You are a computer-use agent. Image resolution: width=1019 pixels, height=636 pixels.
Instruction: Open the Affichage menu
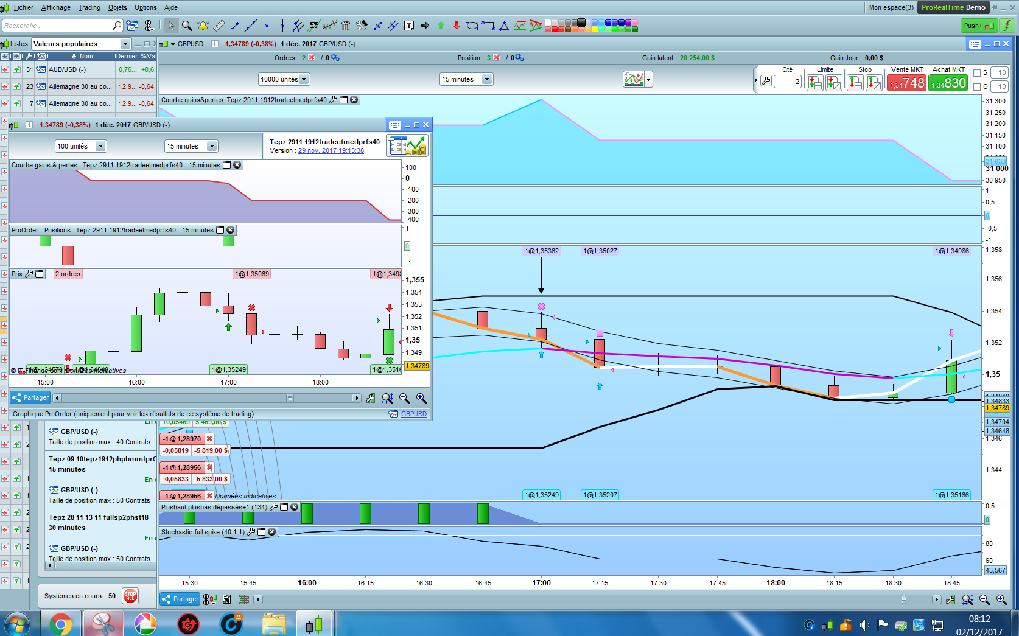(56, 7)
